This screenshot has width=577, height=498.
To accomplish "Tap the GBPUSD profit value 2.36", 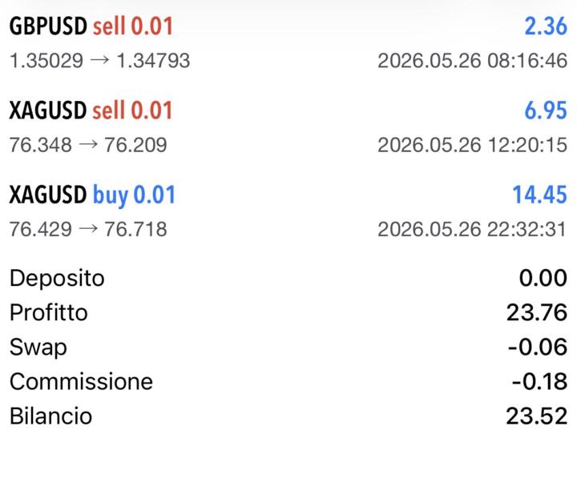I will tap(546, 26).
